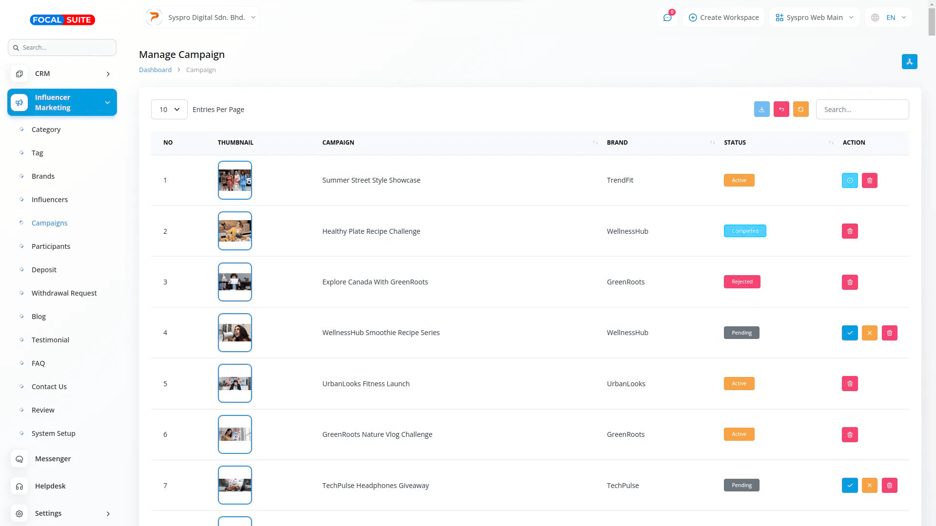Open Withdrawal Request sidebar item
This screenshot has height=526, width=936.
tap(64, 293)
